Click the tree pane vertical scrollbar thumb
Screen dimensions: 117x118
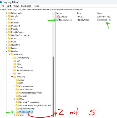53,86
